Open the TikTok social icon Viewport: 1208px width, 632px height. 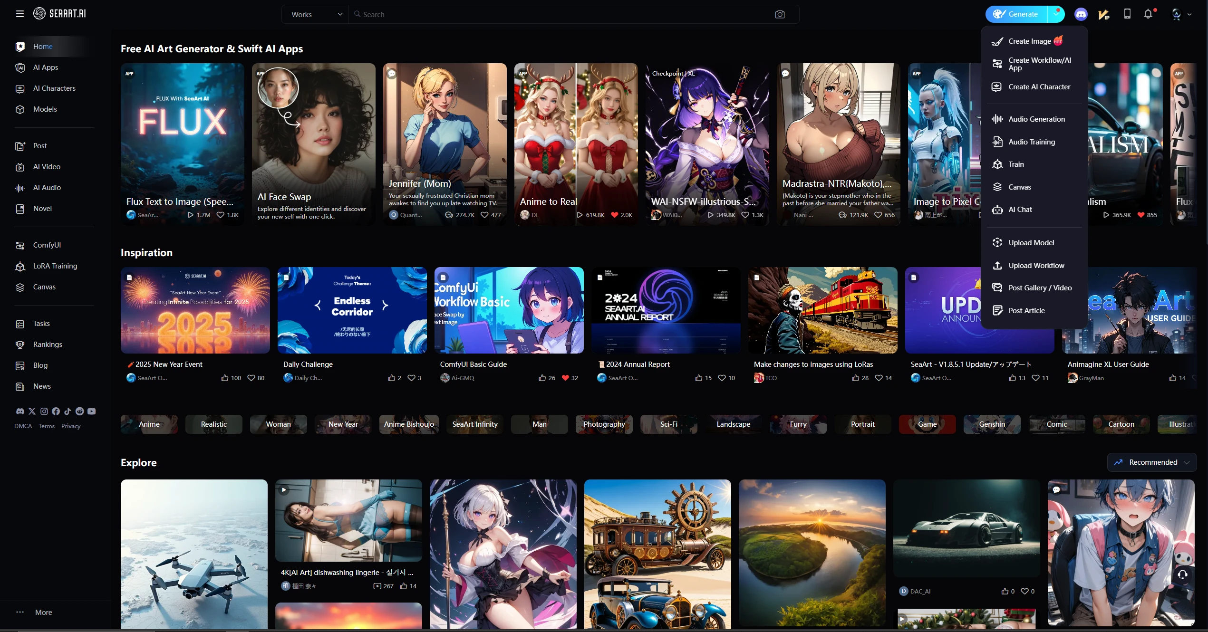click(x=68, y=411)
